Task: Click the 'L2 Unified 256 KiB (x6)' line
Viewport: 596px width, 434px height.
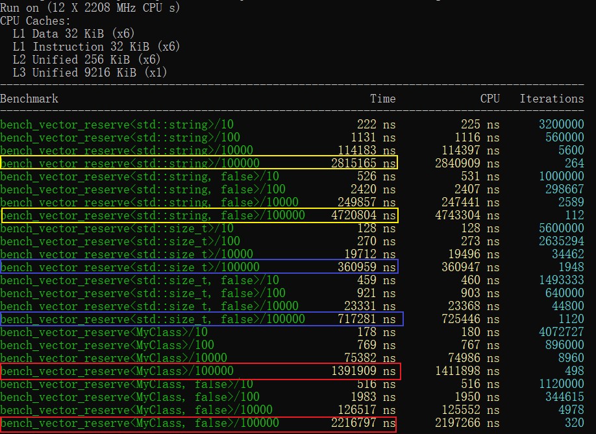Action: (x=86, y=60)
